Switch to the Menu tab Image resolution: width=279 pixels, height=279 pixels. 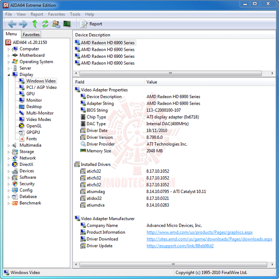point(11,34)
